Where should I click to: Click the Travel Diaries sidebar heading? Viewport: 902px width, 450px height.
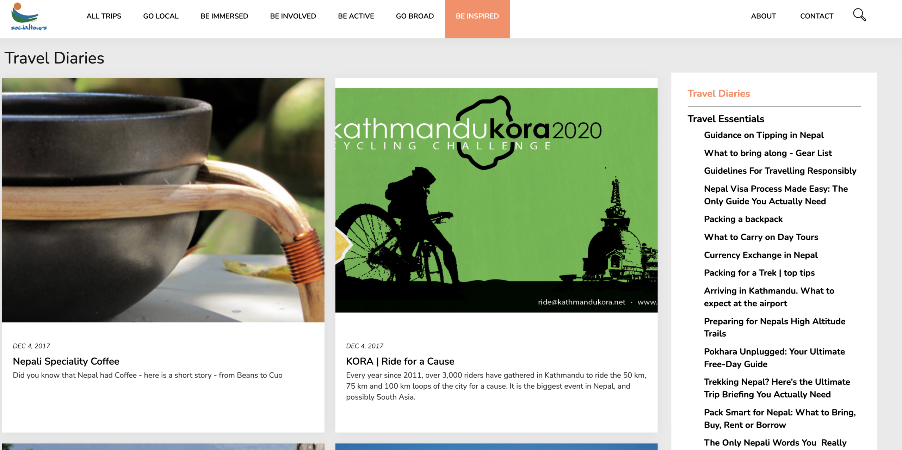point(718,93)
